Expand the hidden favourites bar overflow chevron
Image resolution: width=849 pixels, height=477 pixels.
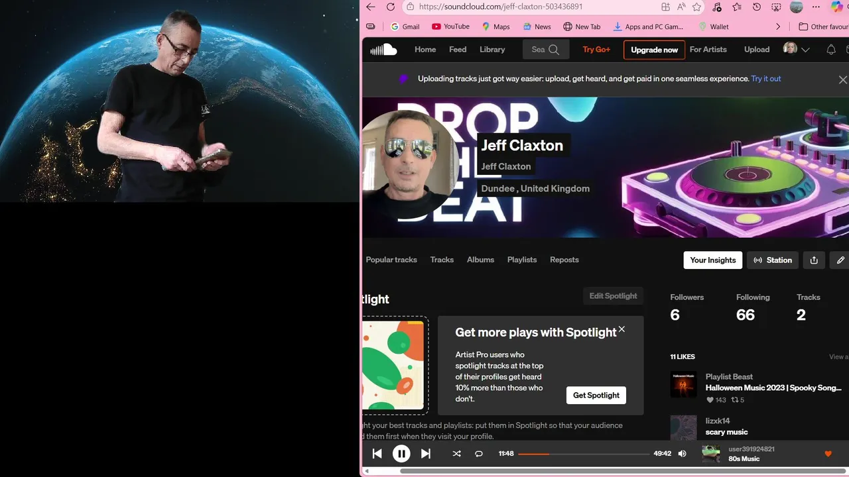point(778,26)
